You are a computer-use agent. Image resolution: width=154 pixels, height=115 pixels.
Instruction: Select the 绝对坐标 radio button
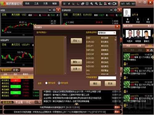click(x=46, y=83)
